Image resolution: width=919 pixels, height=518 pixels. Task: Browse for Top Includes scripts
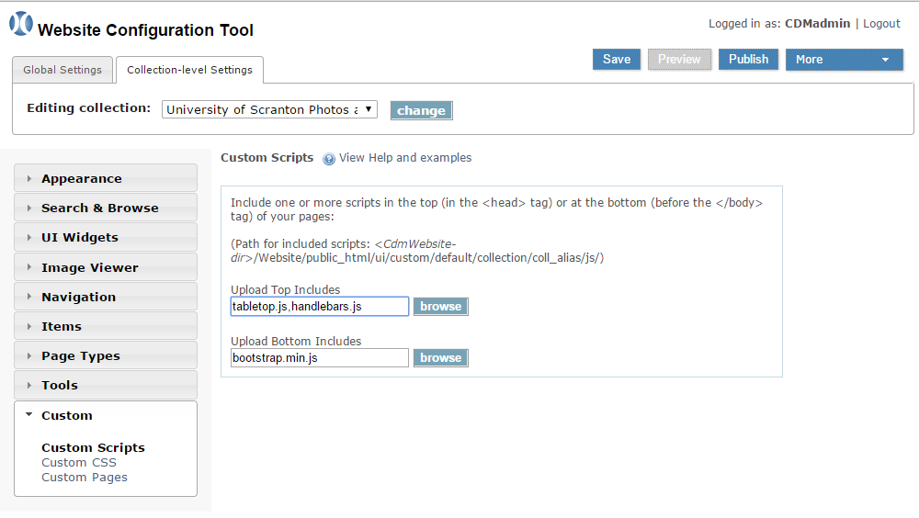(x=441, y=307)
